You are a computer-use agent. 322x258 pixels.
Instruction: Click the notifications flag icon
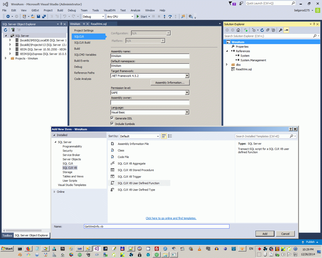[x=230, y=3]
